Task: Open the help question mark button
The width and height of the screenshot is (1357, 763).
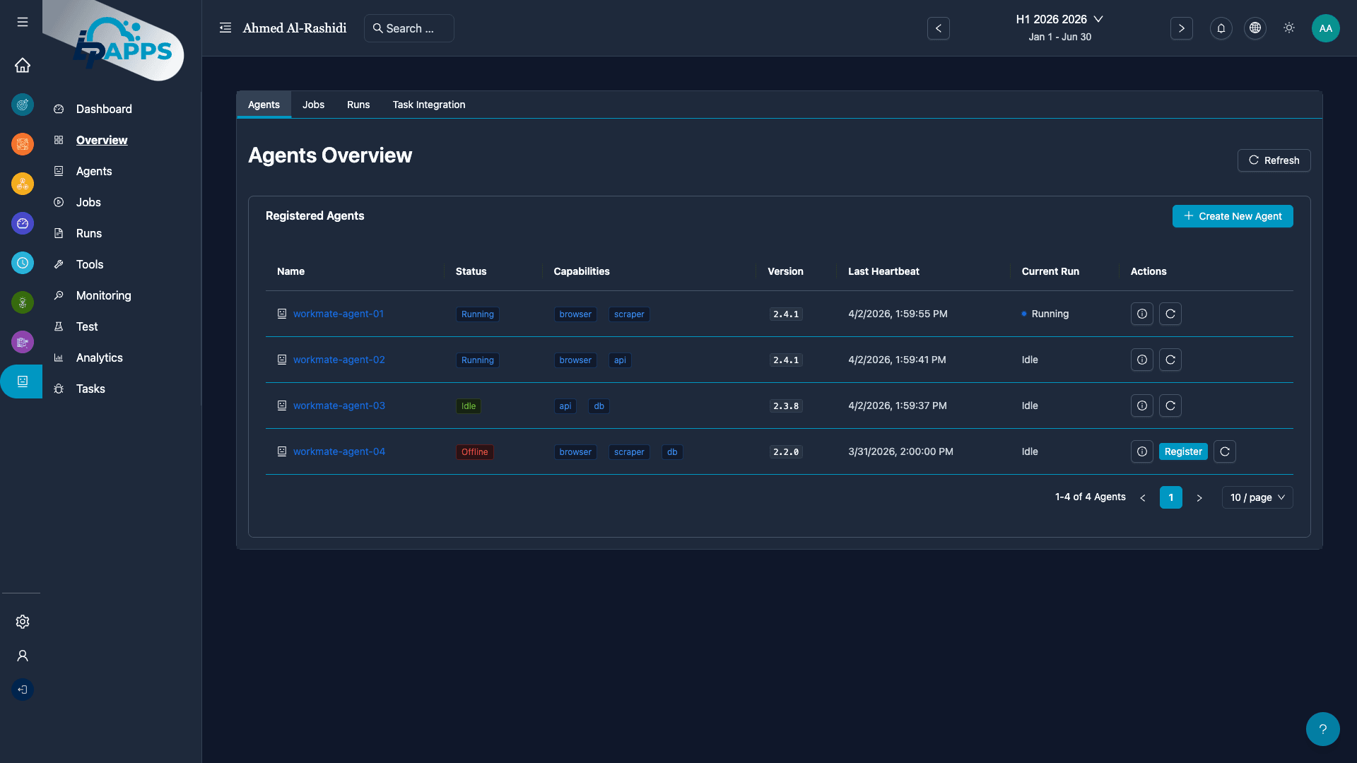Action: 1322,729
